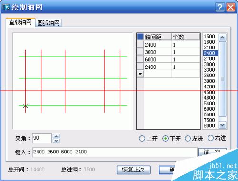The image size is (238, 181).
Task: Open the dropdown arrow in empty table row
Action: (x=140, y=74)
